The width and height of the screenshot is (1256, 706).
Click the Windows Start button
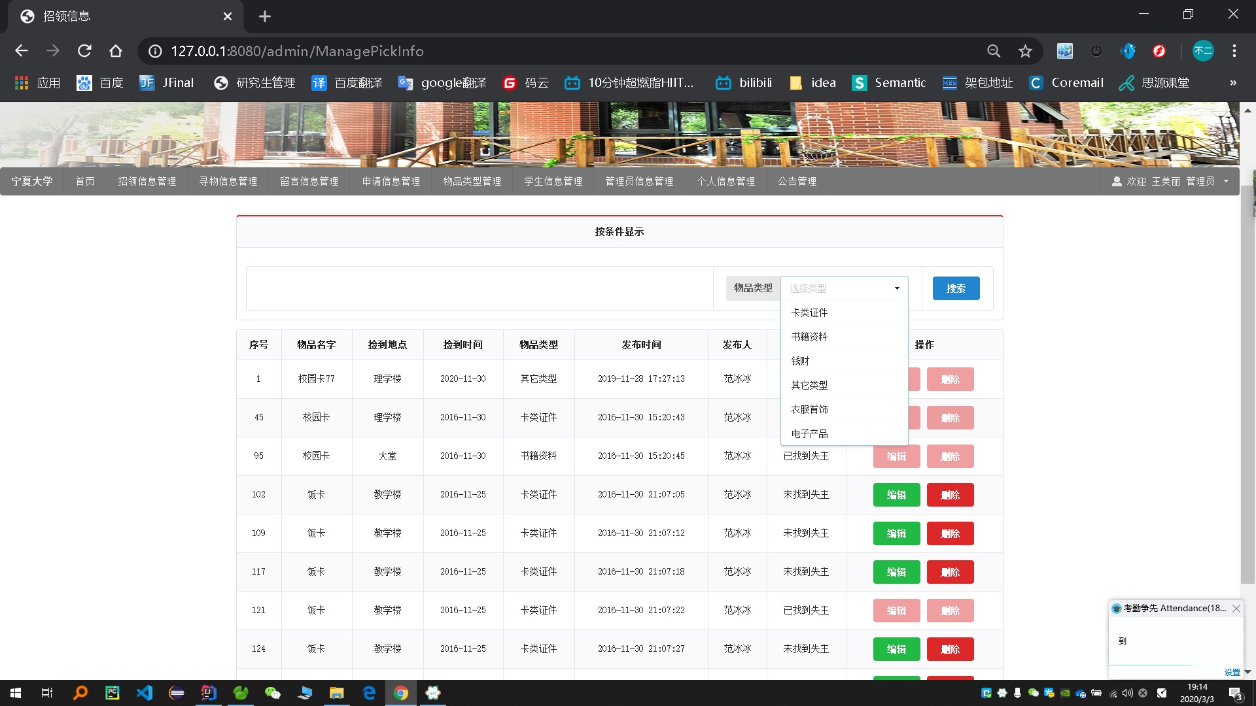(16, 693)
